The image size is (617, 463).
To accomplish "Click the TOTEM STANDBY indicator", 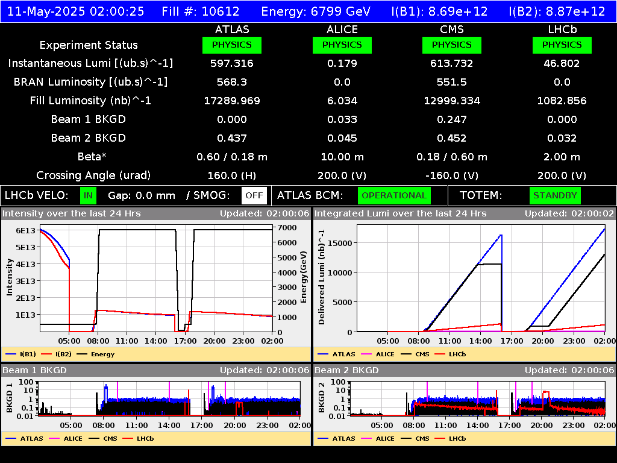I will (555, 195).
